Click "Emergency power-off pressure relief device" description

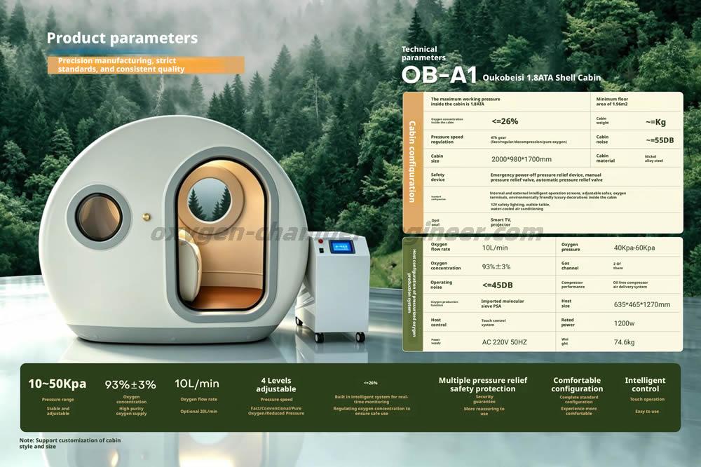(546, 177)
